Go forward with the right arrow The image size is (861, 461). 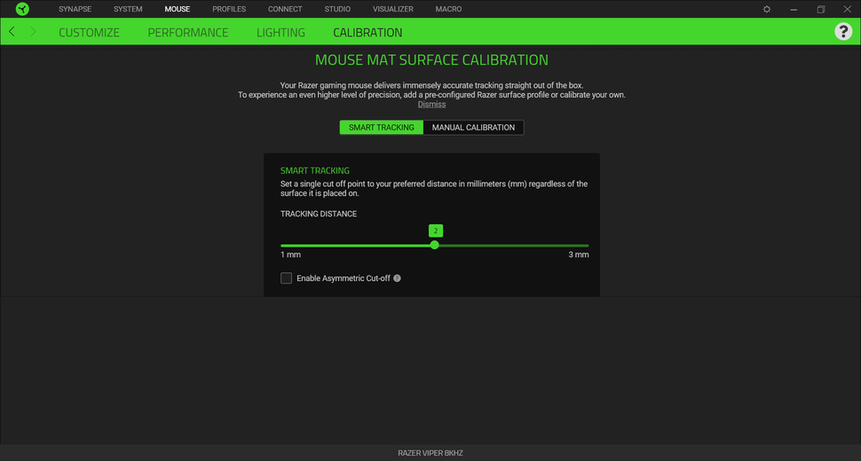(x=33, y=32)
